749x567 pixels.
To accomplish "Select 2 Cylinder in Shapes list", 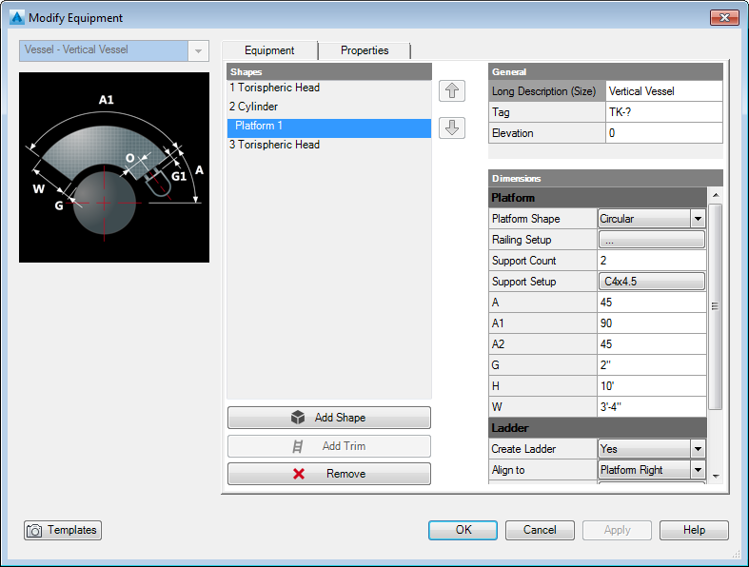I will click(x=329, y=107).
